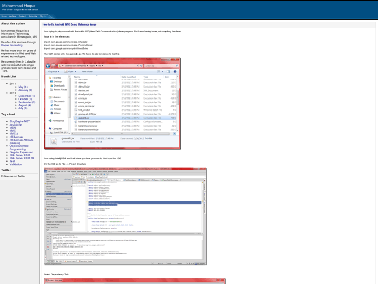Screen dimensions: 378x284
Task: Select the BlogEngine.NET tag
Action: (20, 121)
